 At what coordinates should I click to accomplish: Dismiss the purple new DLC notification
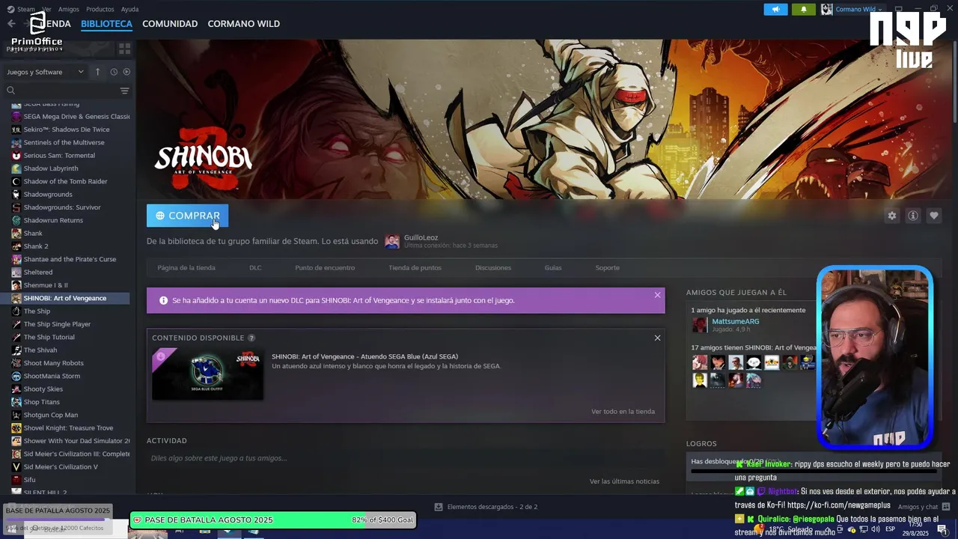tap(657, 295)
